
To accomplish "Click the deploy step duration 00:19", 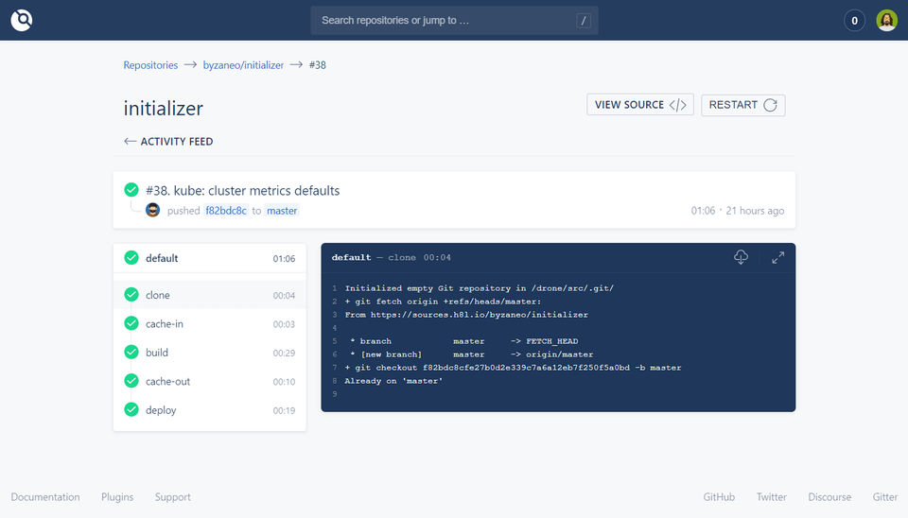I will click(x=284, y=411).
